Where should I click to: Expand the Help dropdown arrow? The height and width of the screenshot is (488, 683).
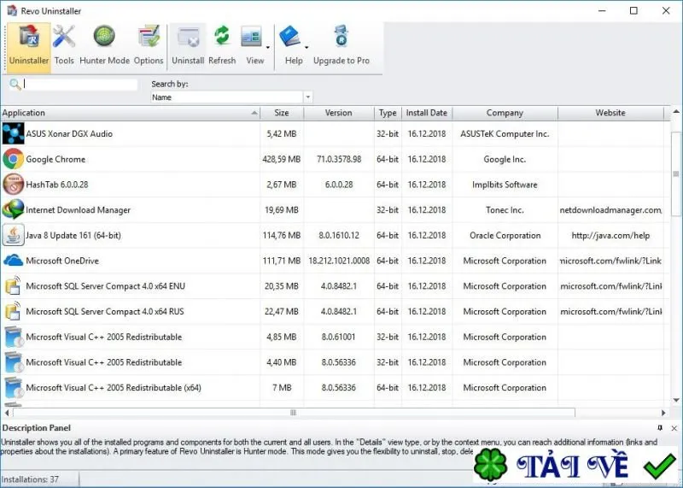tap(306, 47)
